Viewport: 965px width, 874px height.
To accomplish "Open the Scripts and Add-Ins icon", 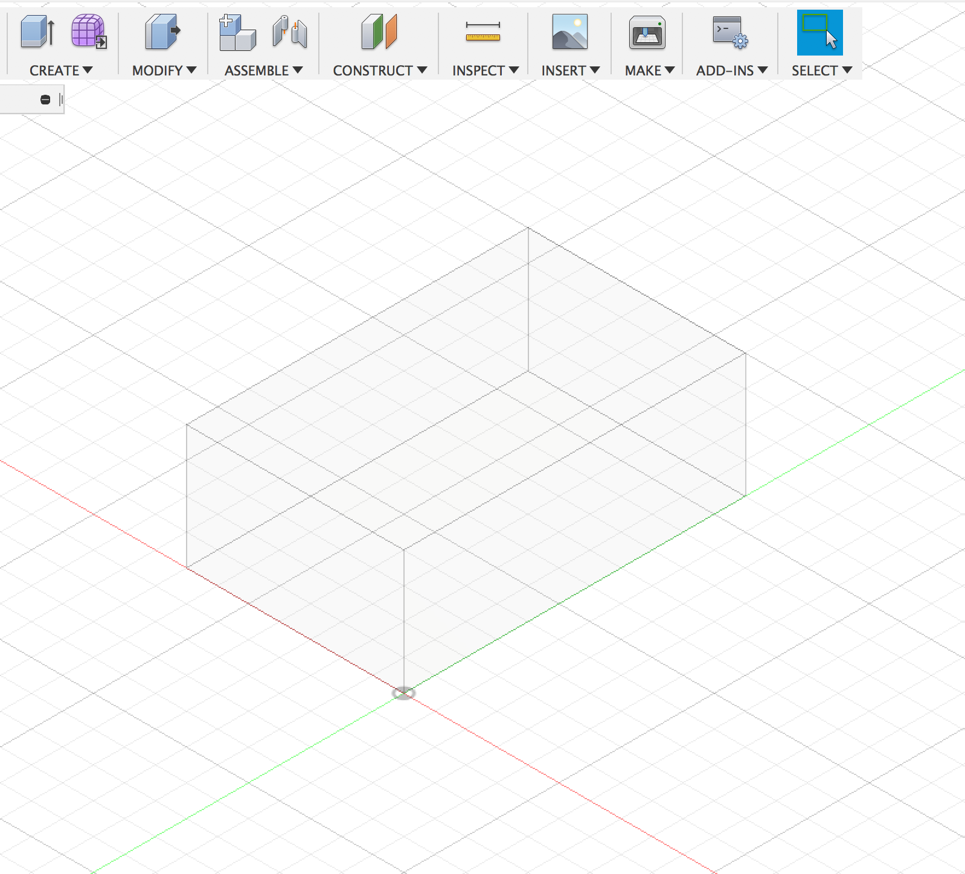I will (729, 33).
